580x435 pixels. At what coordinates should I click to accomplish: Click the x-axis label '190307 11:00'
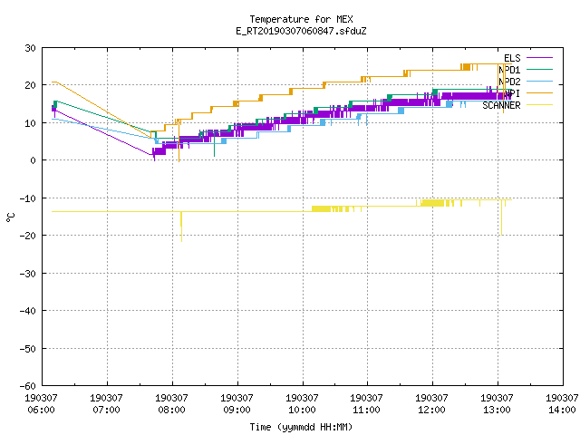(366, 404)
